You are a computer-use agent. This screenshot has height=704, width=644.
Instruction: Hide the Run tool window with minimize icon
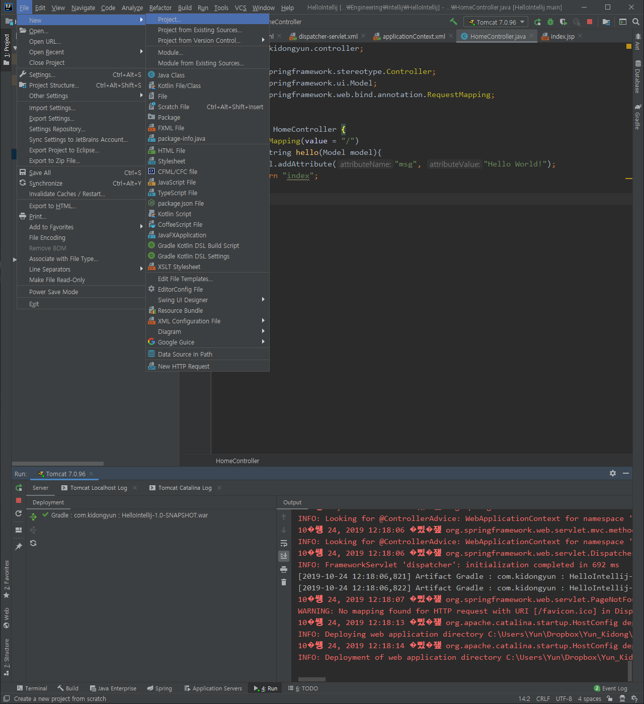[626, 473]
